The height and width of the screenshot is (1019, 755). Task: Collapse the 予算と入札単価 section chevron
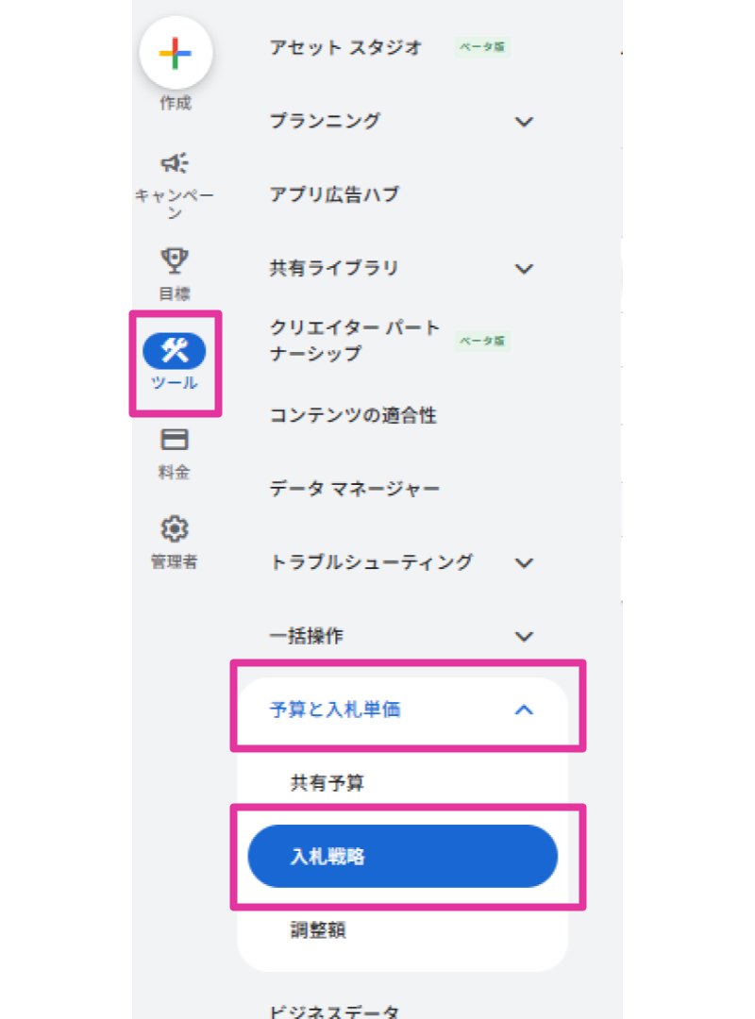pos(524,710)
